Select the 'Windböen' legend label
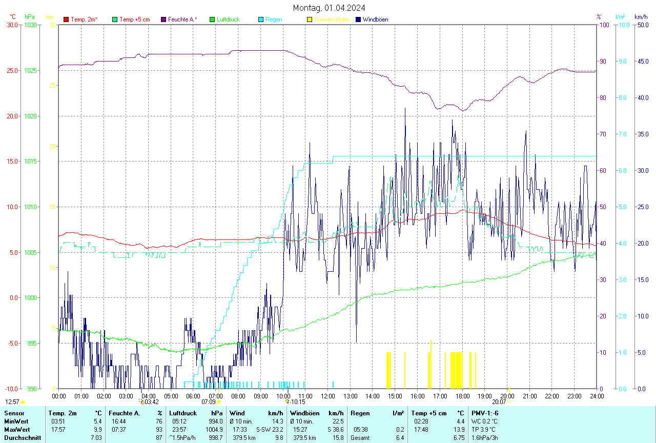This screenshot has width=656, height=443. [375, 19]
